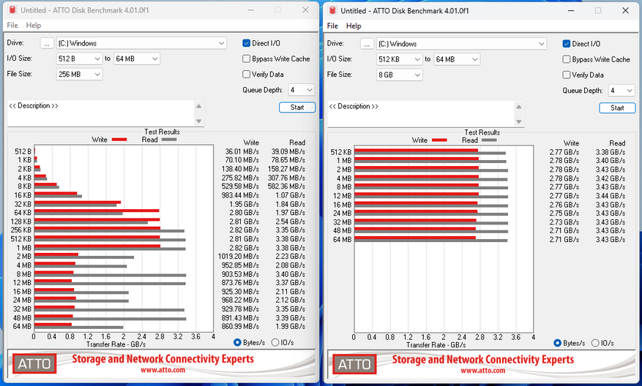Click the ATTO app icon in left window title bar
Screen dimensions: 642x386
12,10
